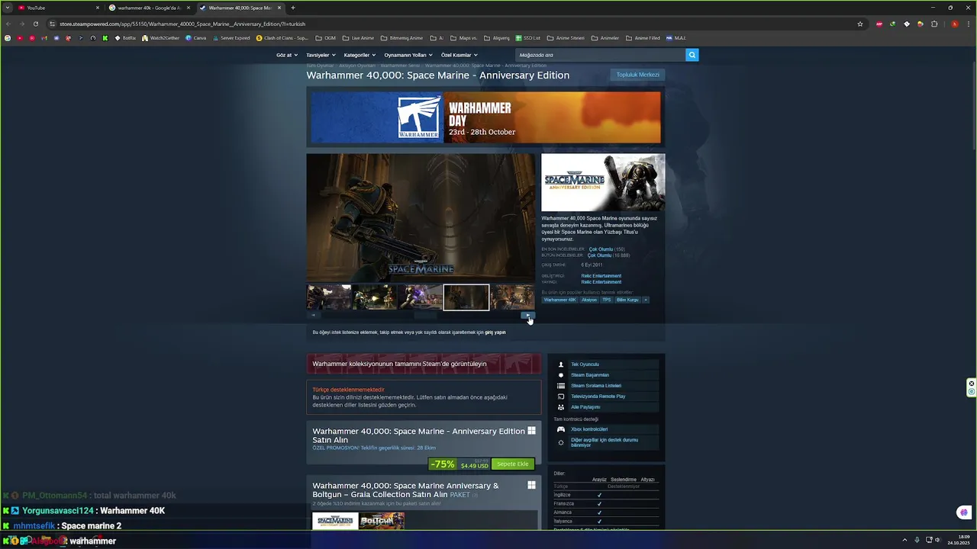Screen dimensions: 977x549
Task: Click the Mağazada ara search field
Action: pos(601,55)
